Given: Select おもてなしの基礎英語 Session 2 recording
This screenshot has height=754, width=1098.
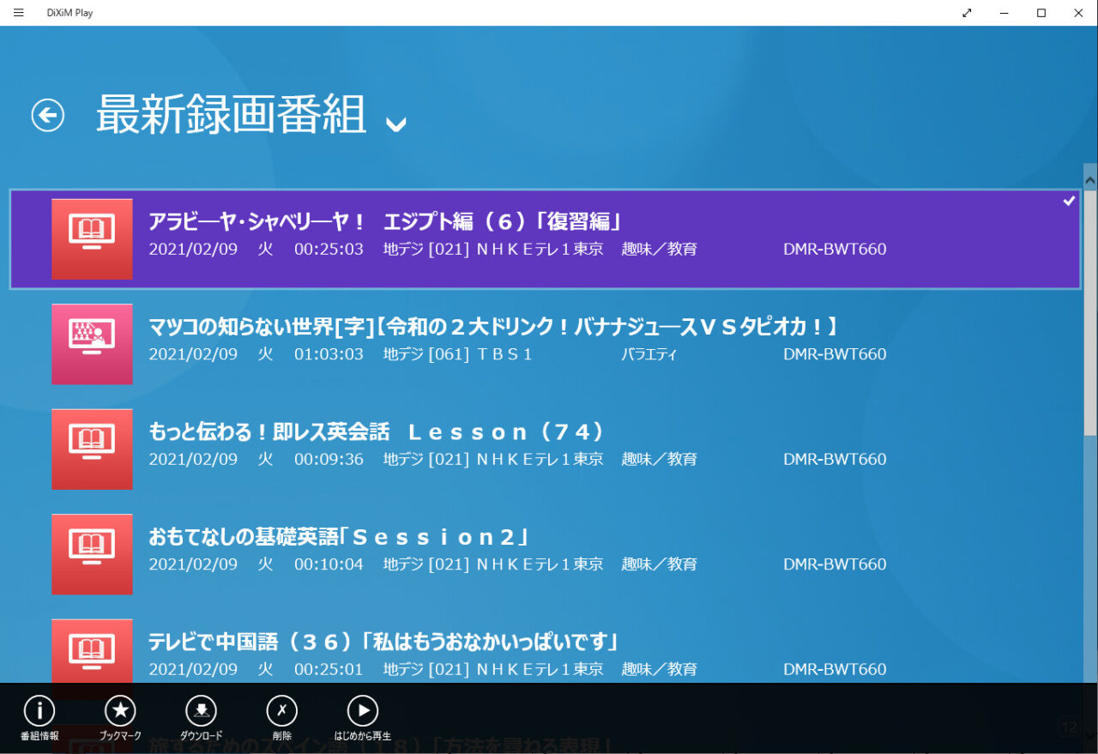Looking at the screenshot, I should pos(338,538).
